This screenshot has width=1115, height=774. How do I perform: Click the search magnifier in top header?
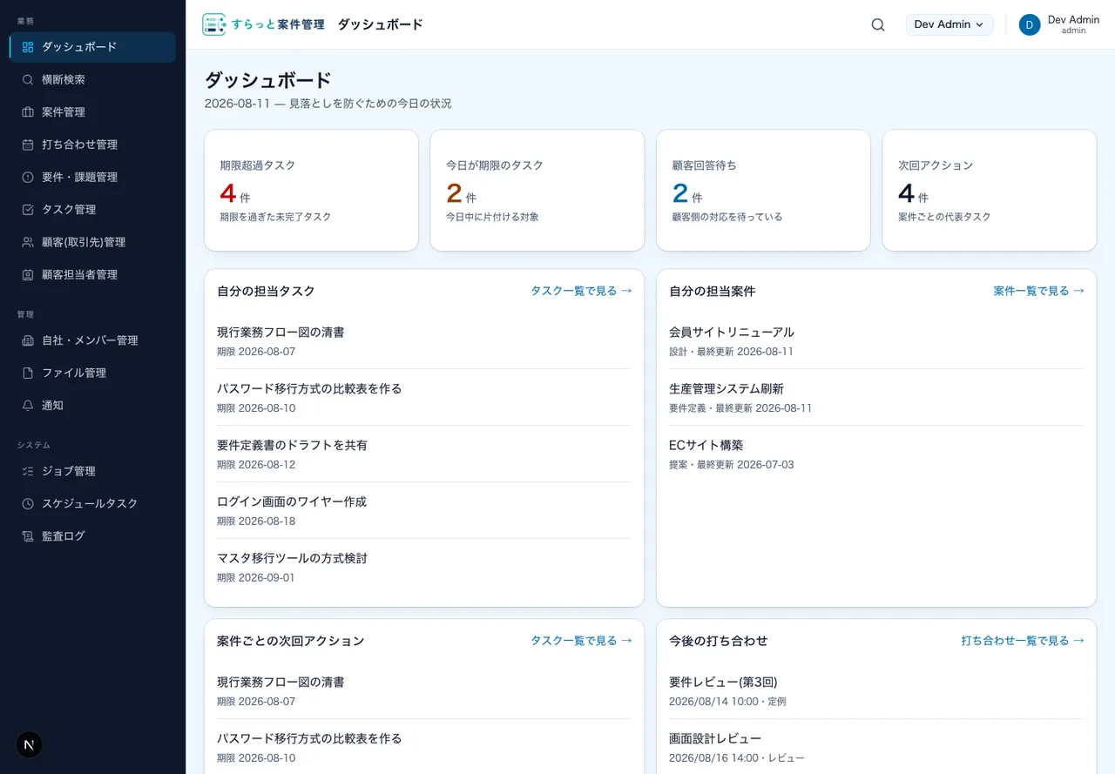click(878, 24)
